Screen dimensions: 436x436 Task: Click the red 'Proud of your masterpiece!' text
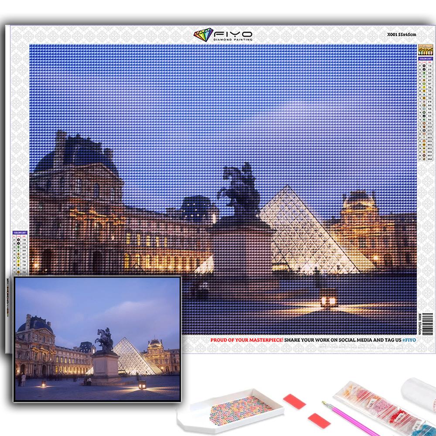coord(247,339)
